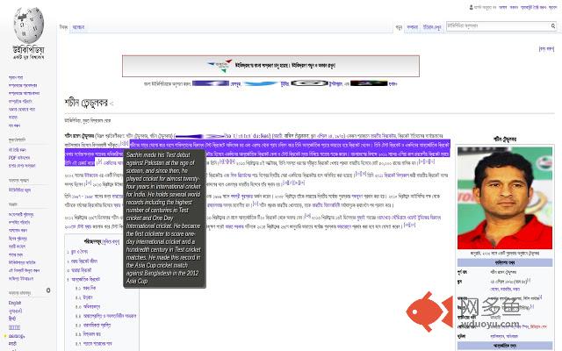Open the मराठी language version link
This screenshot has width=562, height=351.
12,343
